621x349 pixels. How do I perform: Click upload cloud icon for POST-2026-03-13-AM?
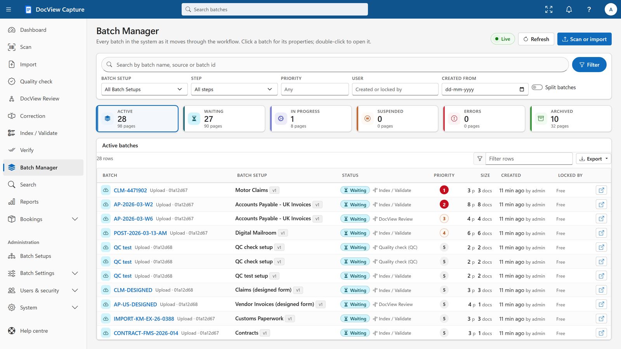point(106,233)
